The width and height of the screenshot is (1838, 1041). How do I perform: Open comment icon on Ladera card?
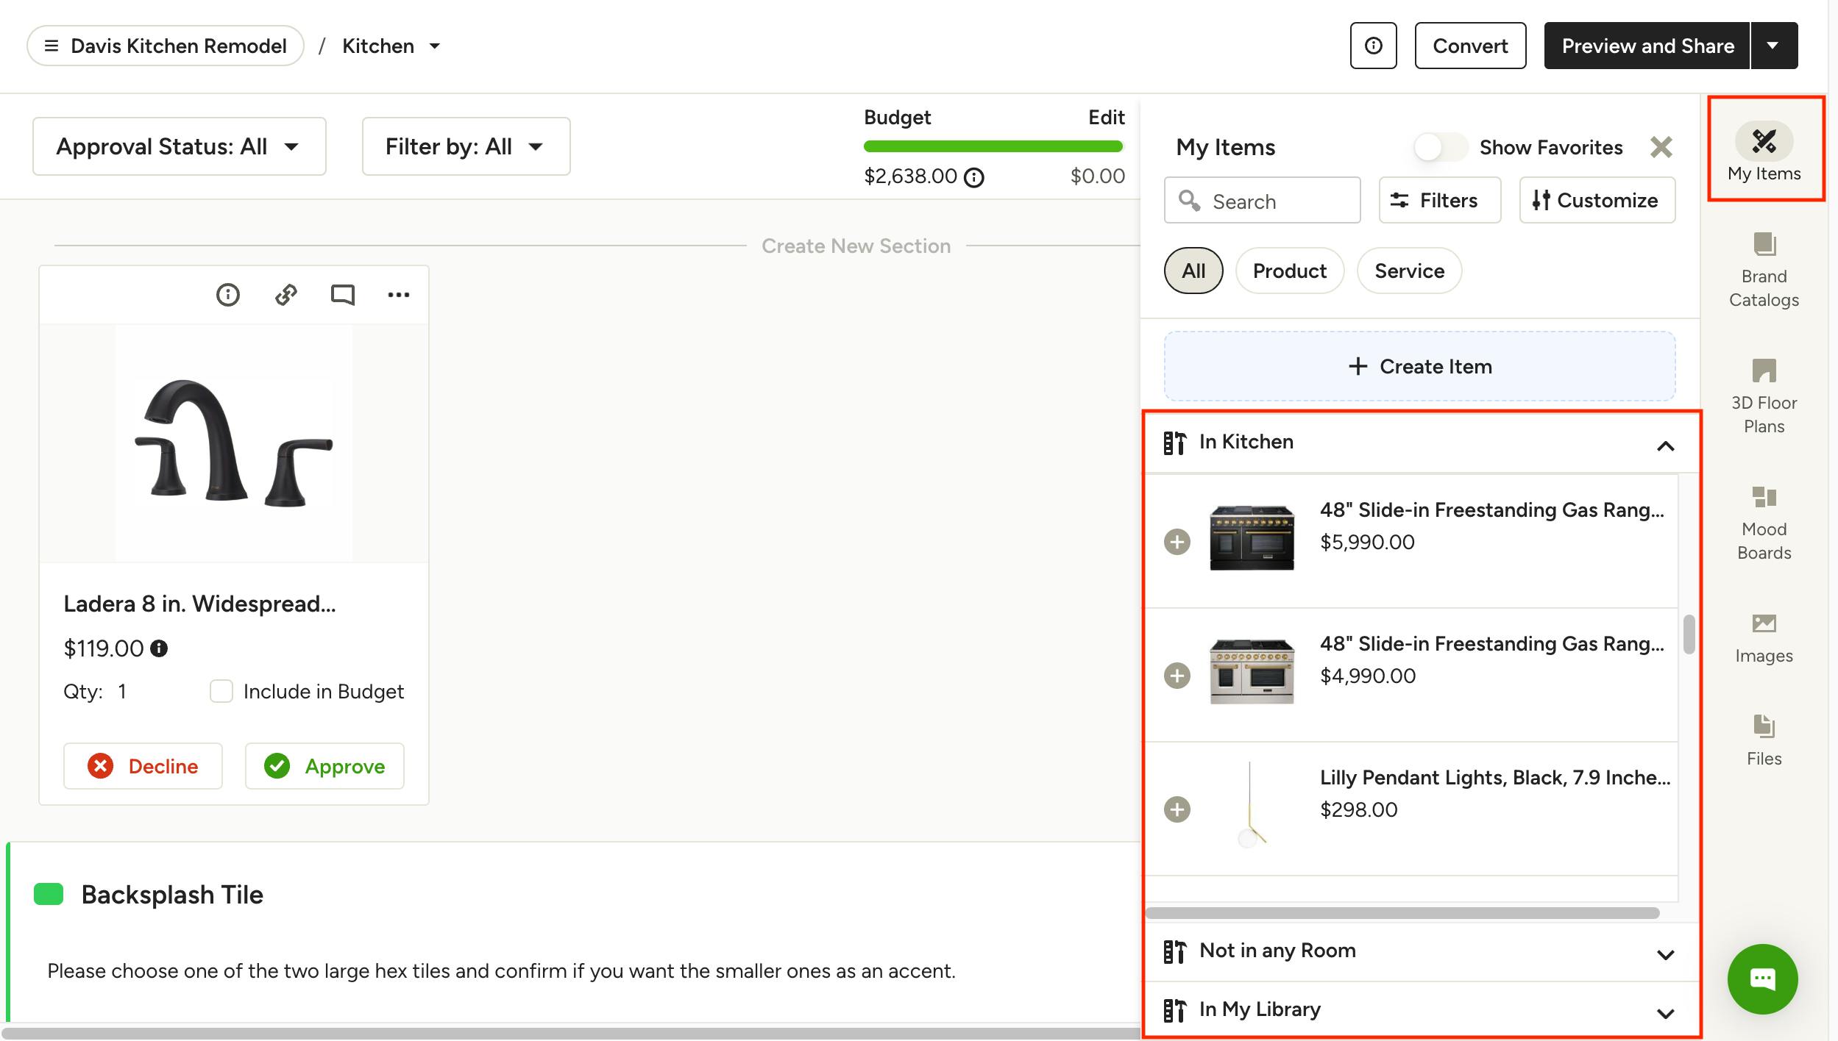342,295
